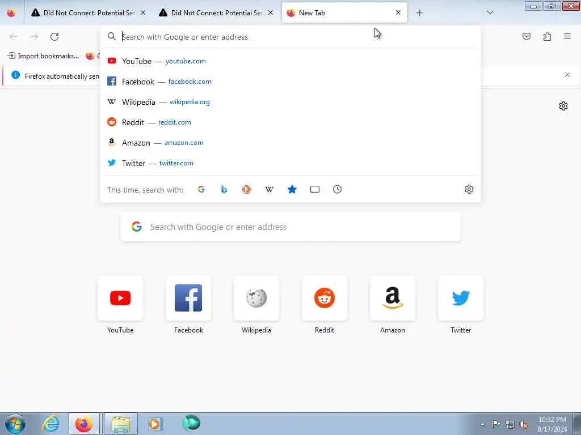
Task: Select Amazon suggestion in address dropdown
Action: click(290, 142)
